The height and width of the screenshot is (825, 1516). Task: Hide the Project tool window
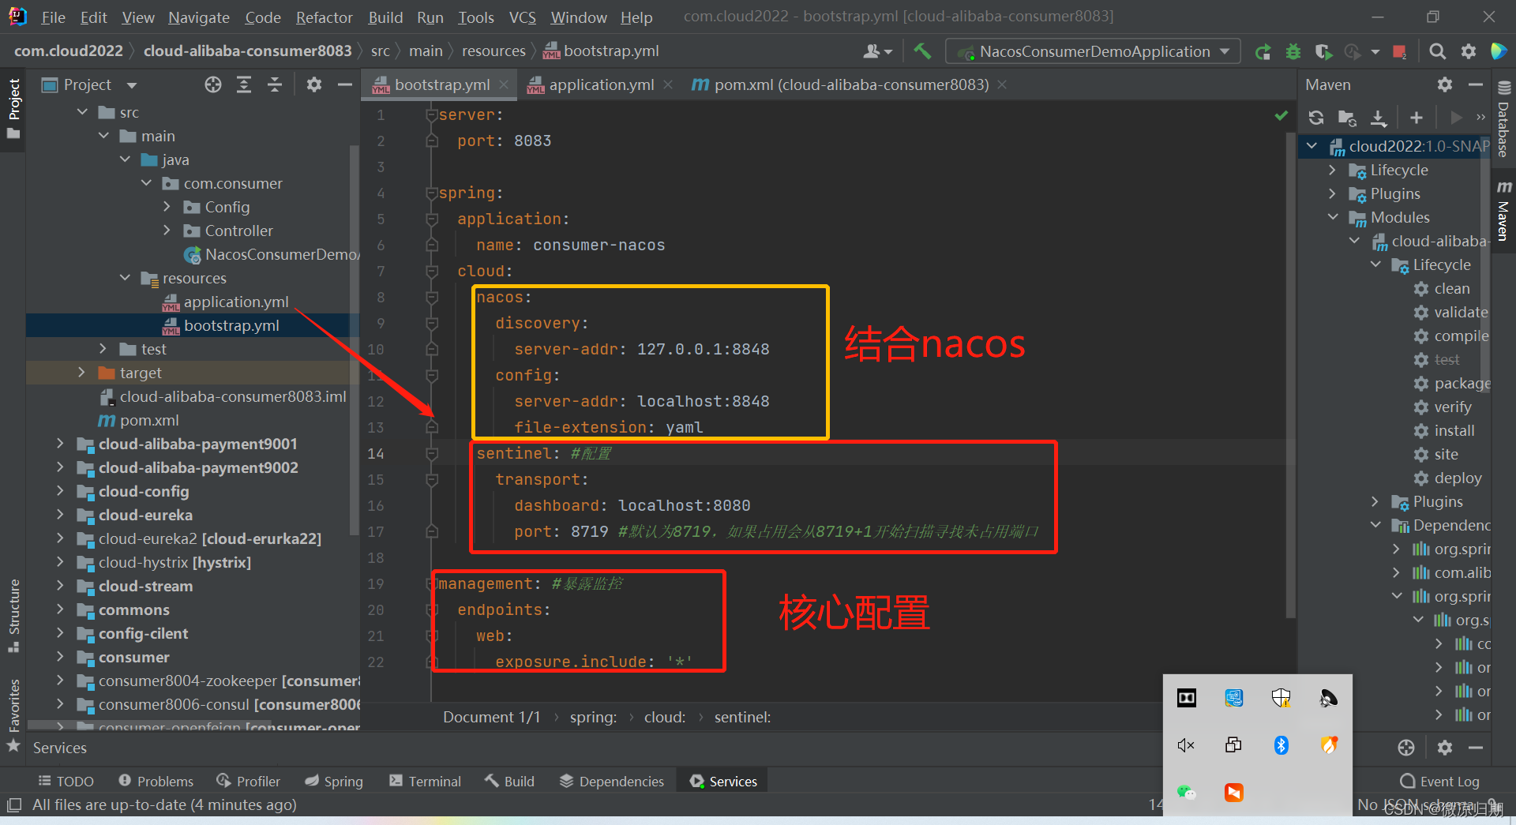point(344,84)
